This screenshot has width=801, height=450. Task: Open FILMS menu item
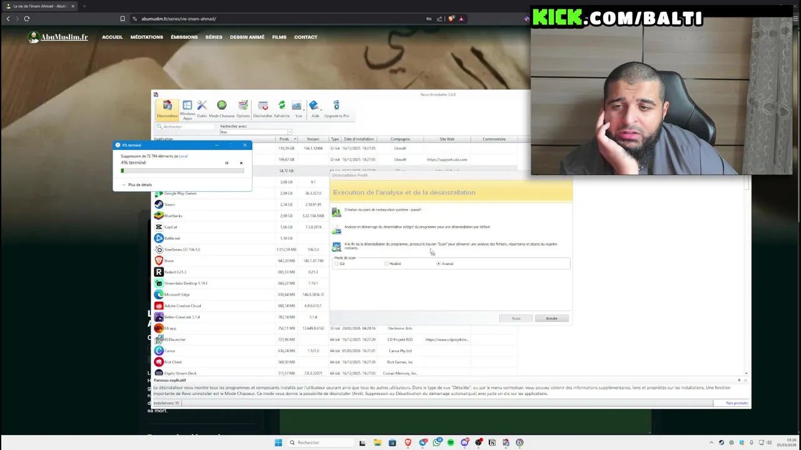pos(279,37)
